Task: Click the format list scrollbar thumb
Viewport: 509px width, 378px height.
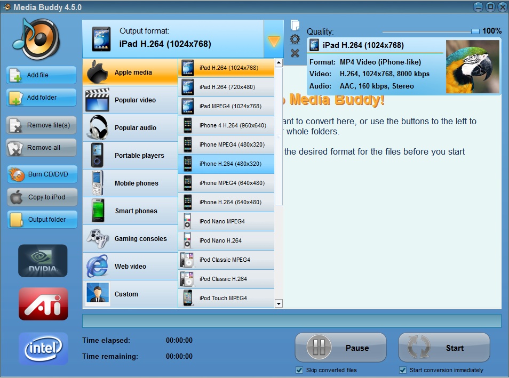Action: (279, 136)
